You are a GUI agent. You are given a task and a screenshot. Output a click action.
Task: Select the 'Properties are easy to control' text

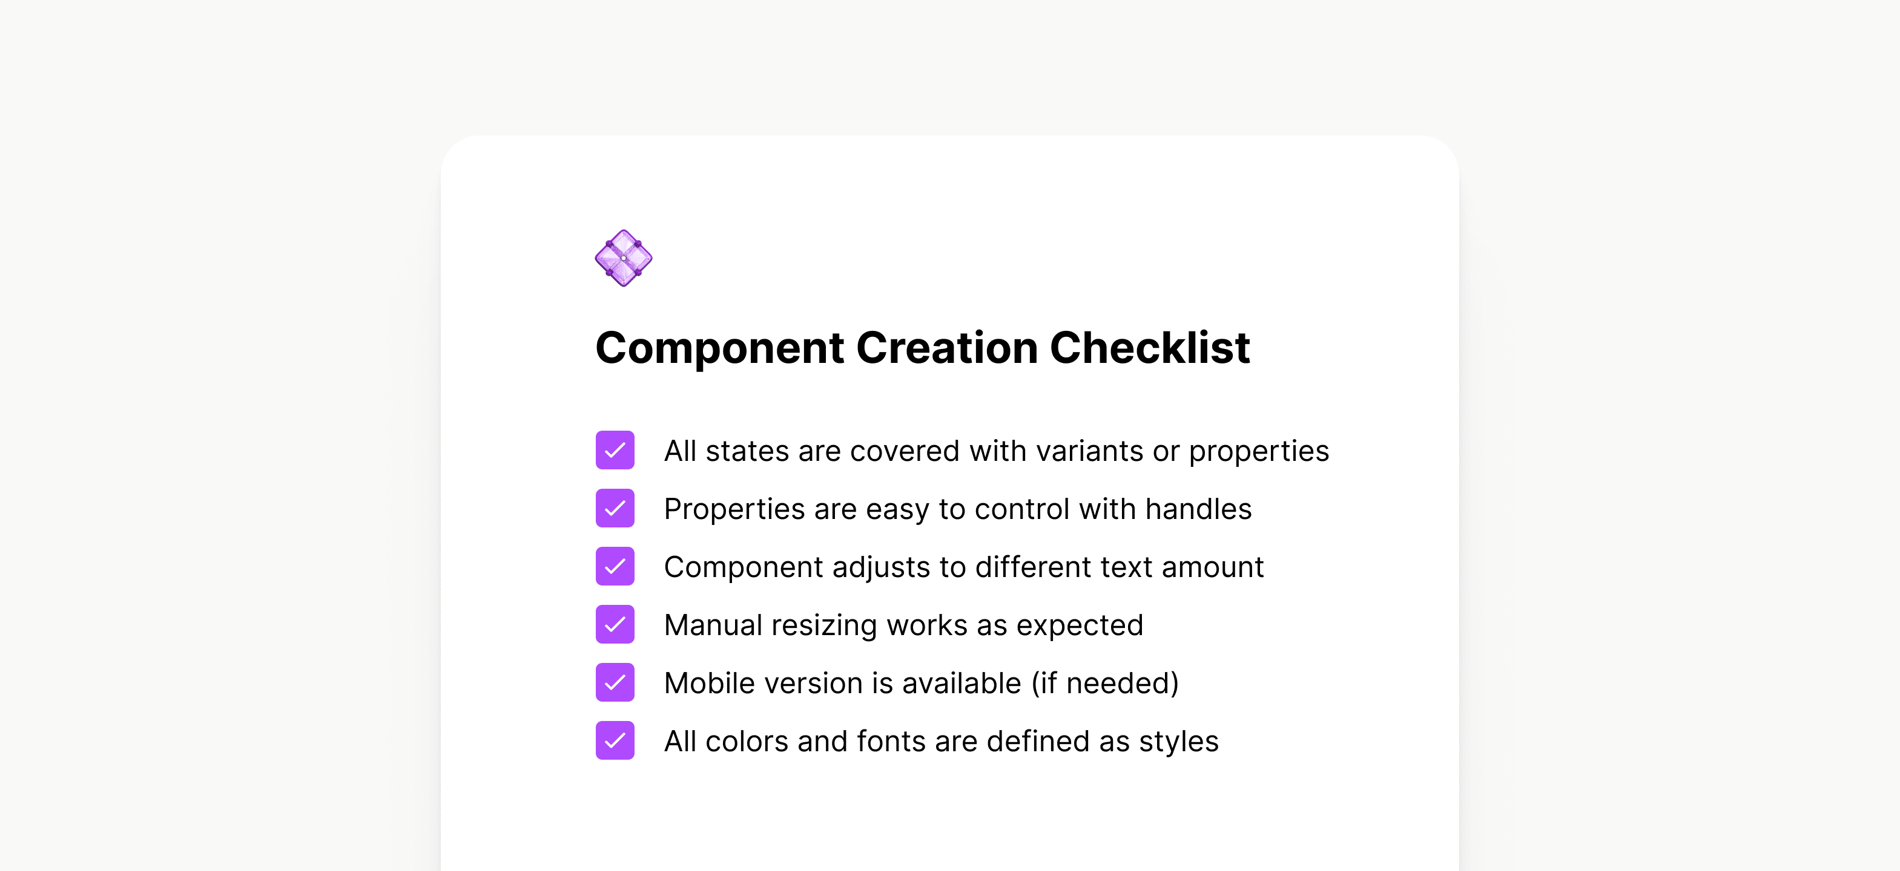click(958, 509)
